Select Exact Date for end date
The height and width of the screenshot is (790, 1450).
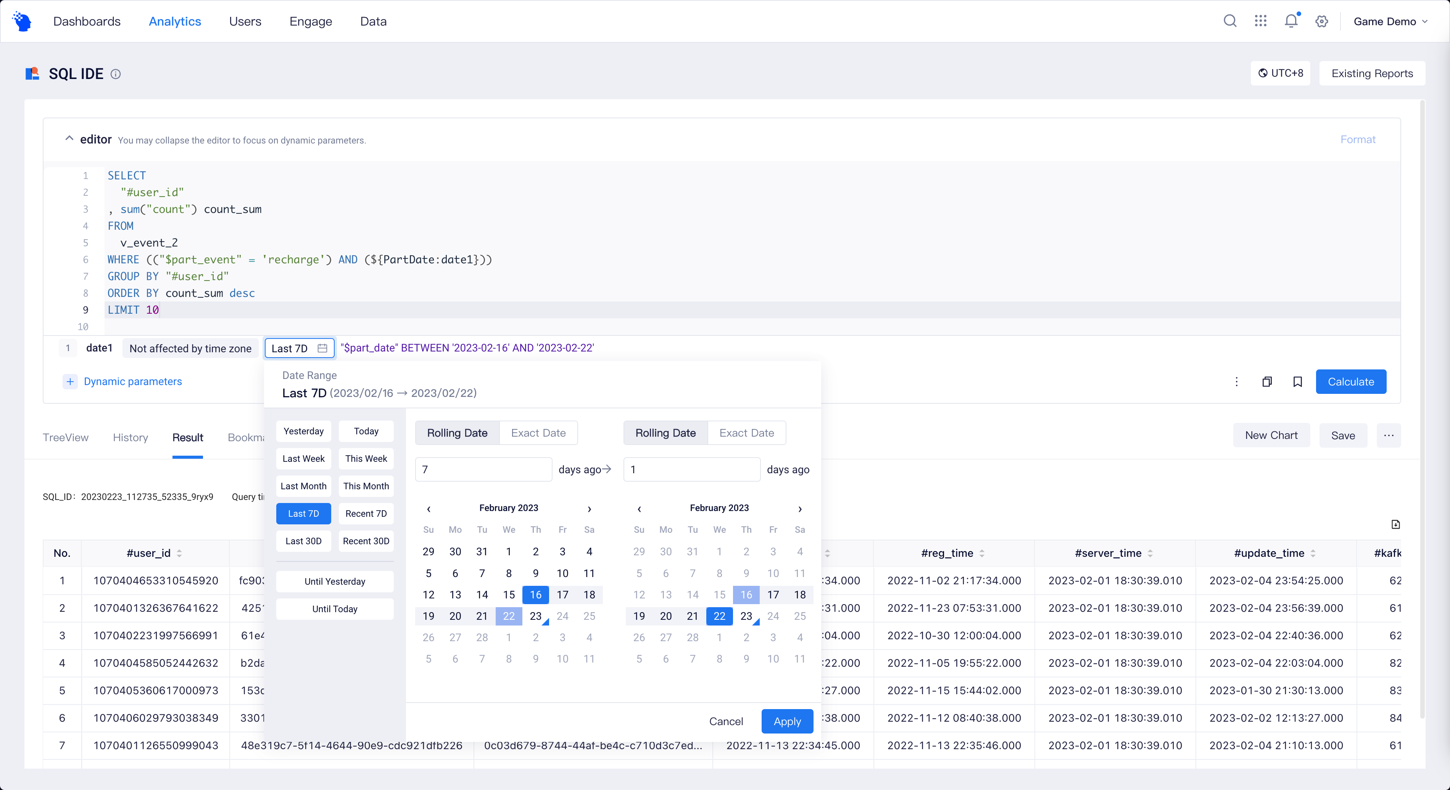coord(746,432)
